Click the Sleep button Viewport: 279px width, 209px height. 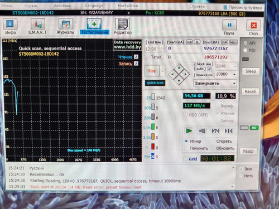[x=251, y=71]
